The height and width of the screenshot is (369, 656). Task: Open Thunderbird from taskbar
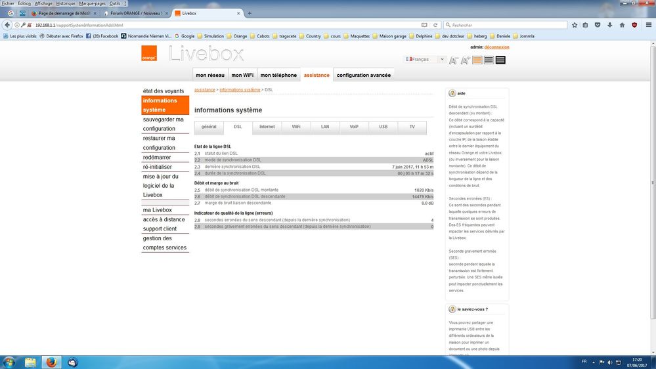click(x=73, y=362)
